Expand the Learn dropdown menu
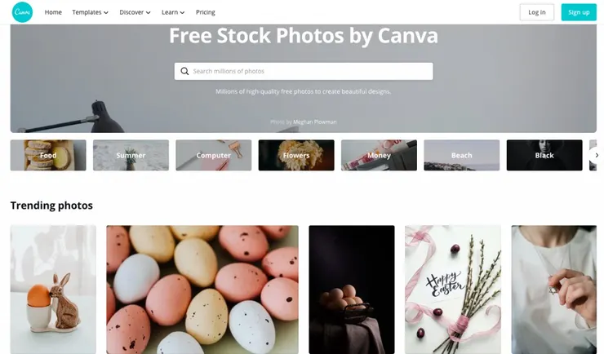This screenshot has width=604, height=354. pos(173,12)
